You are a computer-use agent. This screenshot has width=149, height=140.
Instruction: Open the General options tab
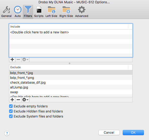(6, 12)
